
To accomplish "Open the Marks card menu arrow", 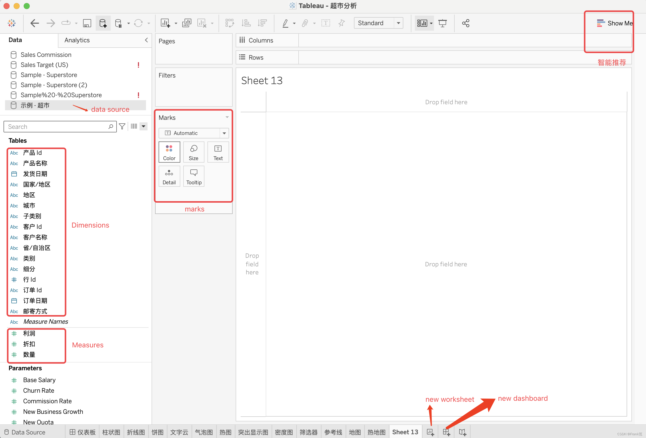I will [x=227, y=117].
